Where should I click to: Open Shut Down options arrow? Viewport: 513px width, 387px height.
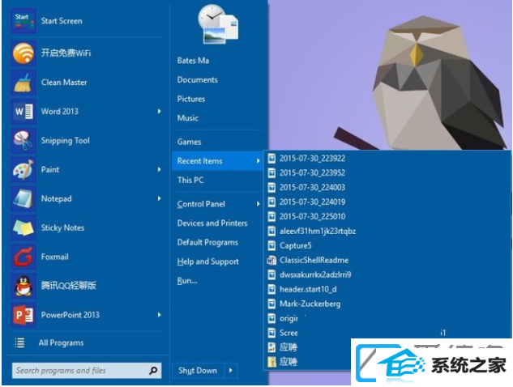(231, 371)
